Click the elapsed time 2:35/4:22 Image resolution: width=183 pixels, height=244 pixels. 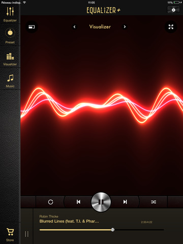pos(146,222)
